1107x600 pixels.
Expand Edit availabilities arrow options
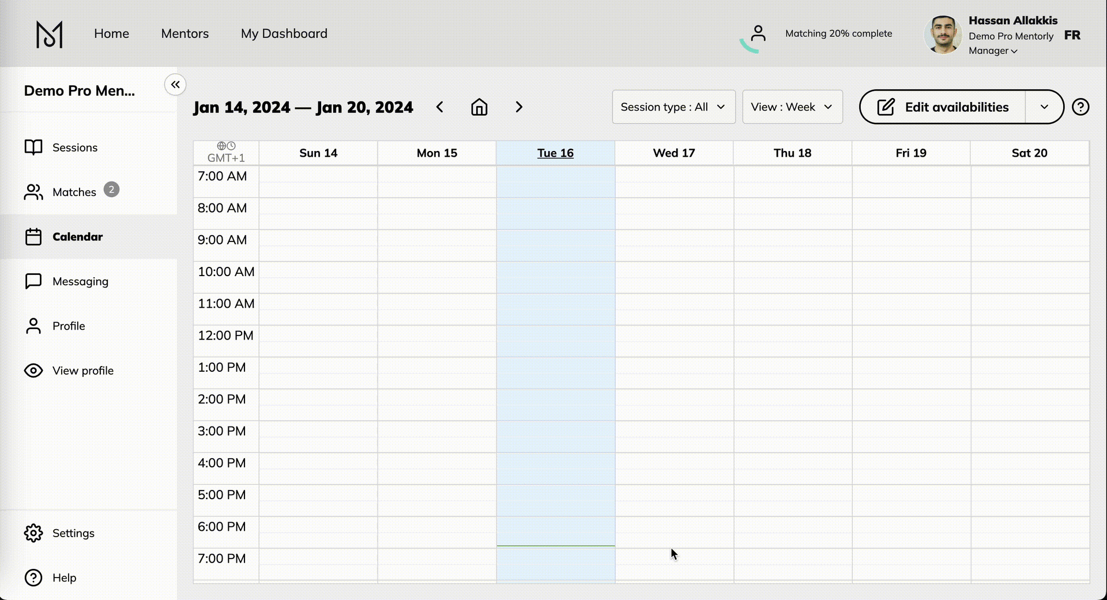tap(1044, 107)
